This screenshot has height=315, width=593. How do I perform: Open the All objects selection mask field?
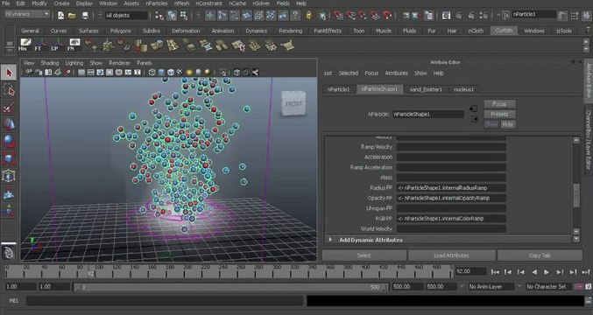click(126, 16)
